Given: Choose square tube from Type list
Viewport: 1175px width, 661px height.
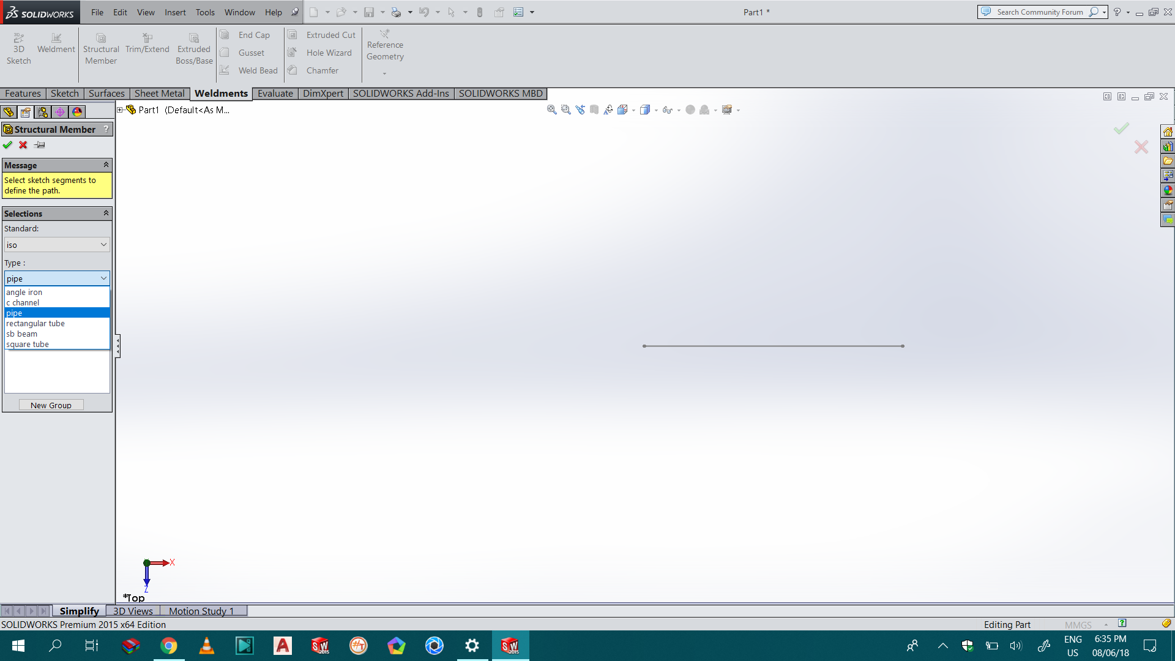Looking at the screenshot, I should [x=28, y=345].
